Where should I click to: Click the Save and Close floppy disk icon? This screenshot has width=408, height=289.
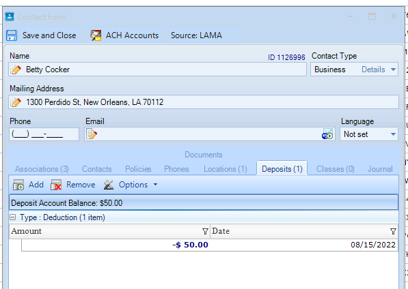[12, 35]
